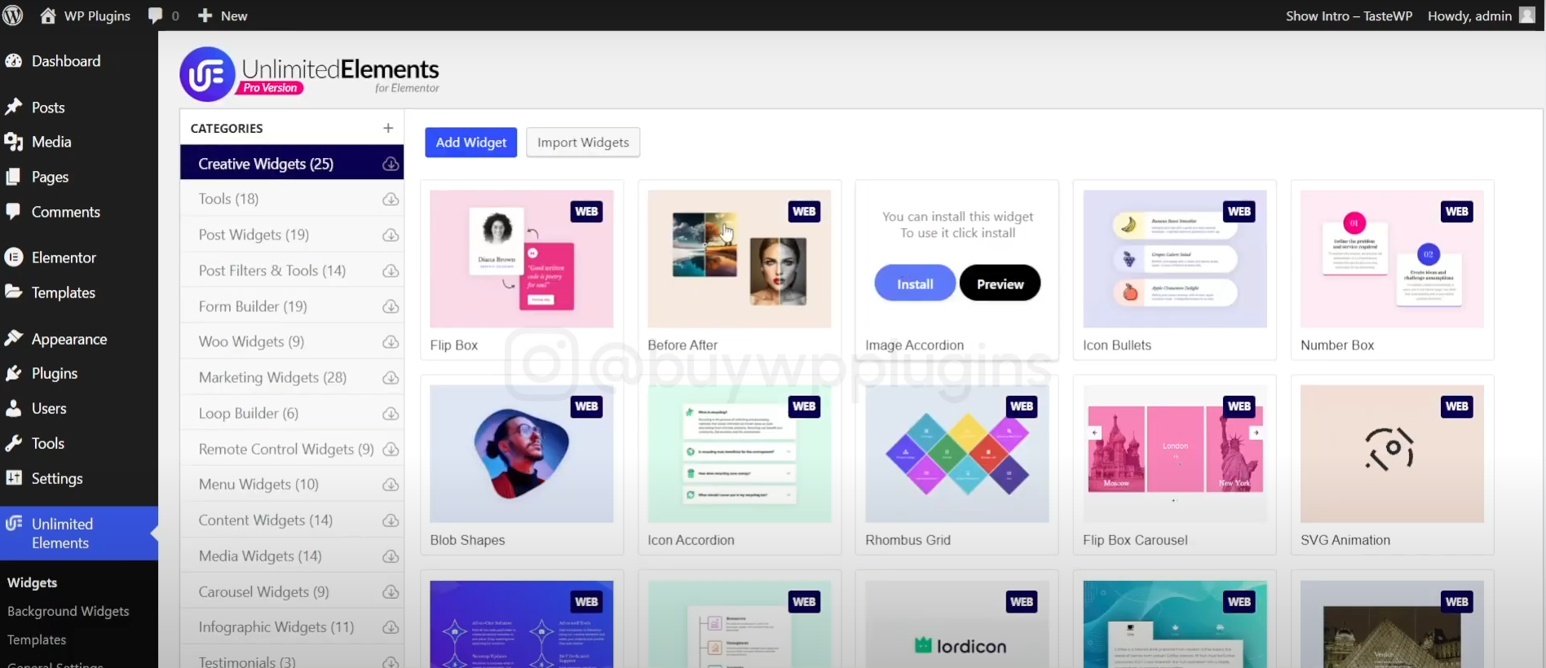Viewport: 1546px width, 668px height.
Task: Click download icon beside Form Builder (19)
Action: click(x=391, y=307)
